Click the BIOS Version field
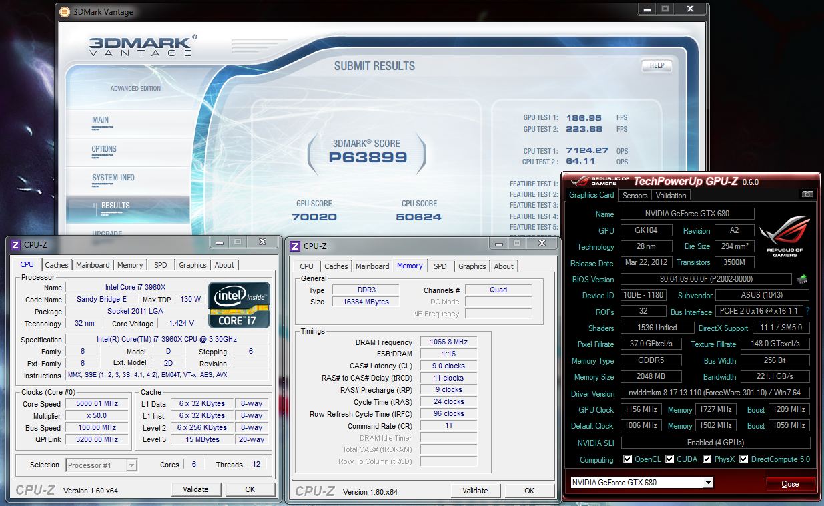This screenshot has width=824, height=506. [x=706, y=279]
